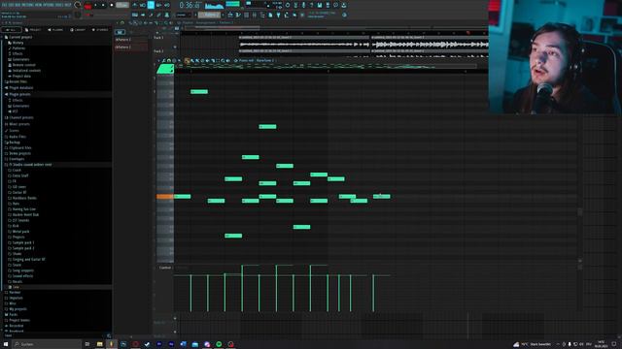This screenshot has width=622, height=349.
Task: Click the transport Play button
Action: click(x=95, y=6)
